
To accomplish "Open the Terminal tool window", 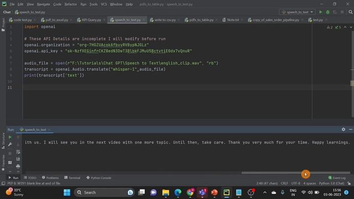I will point(72,178).
